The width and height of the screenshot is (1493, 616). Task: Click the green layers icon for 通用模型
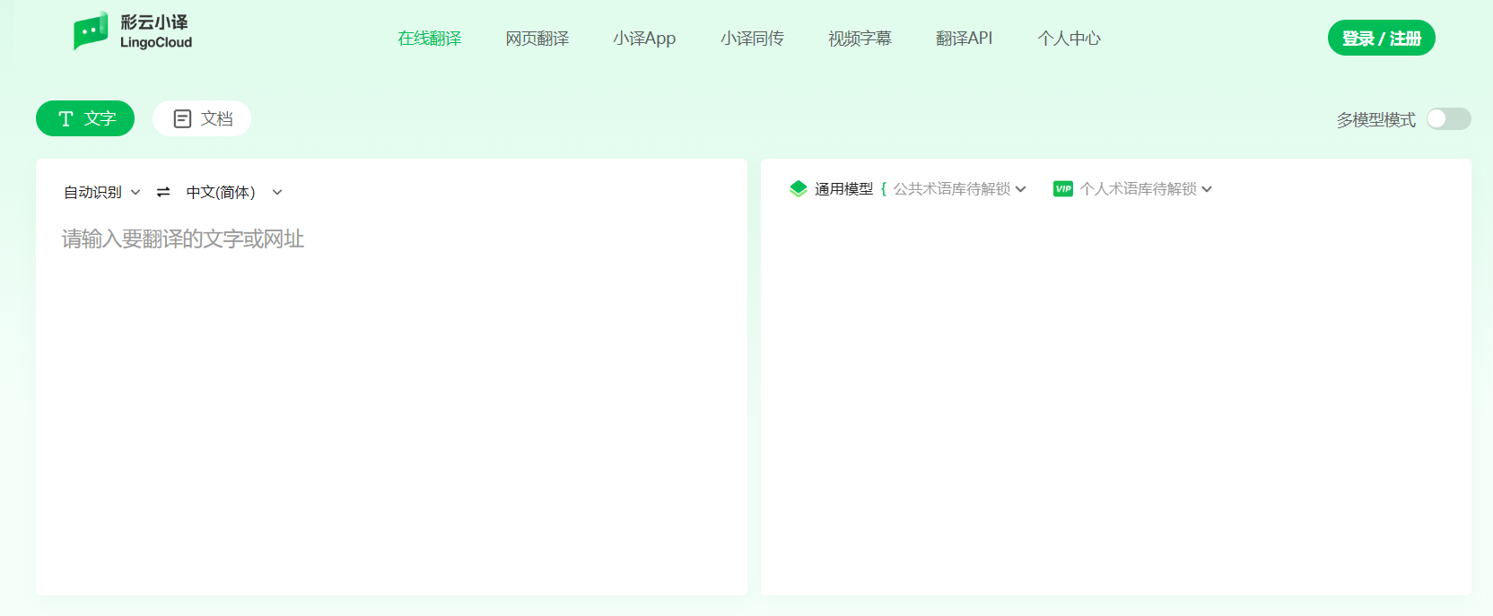tap(798, 188)
